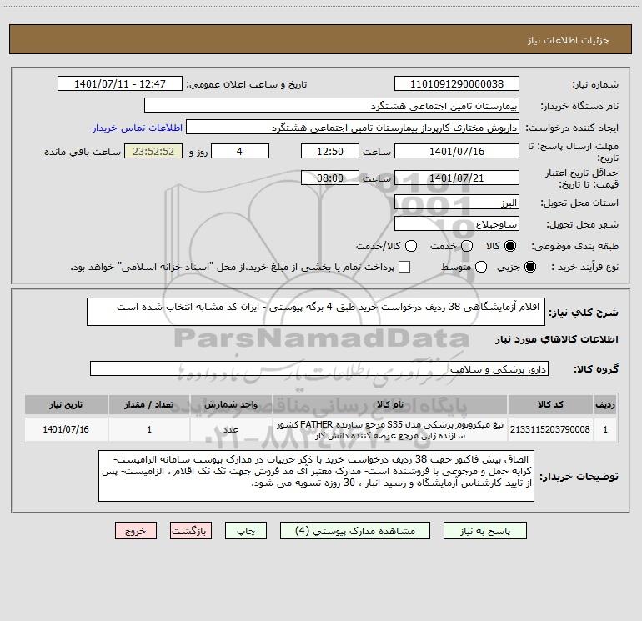
Task: Click the تاریخ نیاز column header
Action: pos(66,404)
